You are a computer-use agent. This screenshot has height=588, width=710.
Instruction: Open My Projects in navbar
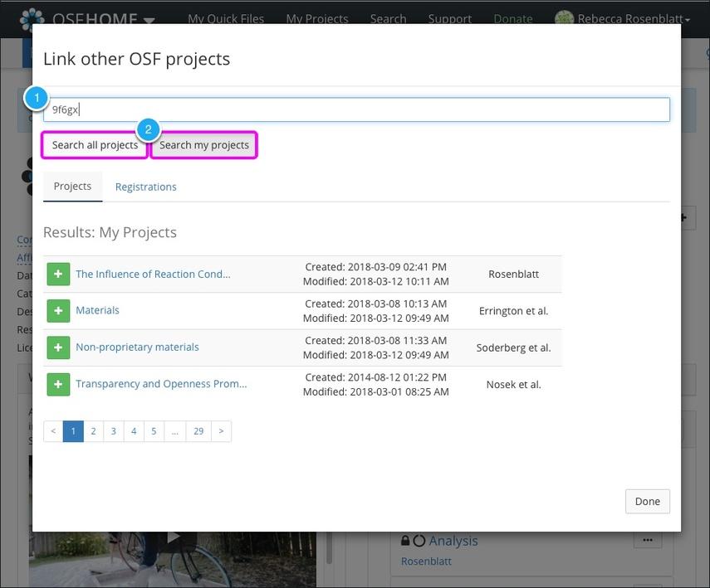(317, 18)
